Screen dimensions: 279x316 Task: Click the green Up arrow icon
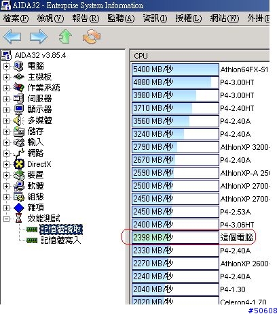click(65, 36)
